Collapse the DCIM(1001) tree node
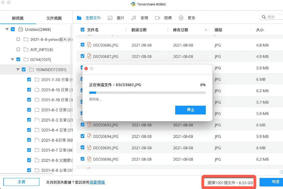The height and width of the screenshot is (189, 283). [x=12, y=59]
